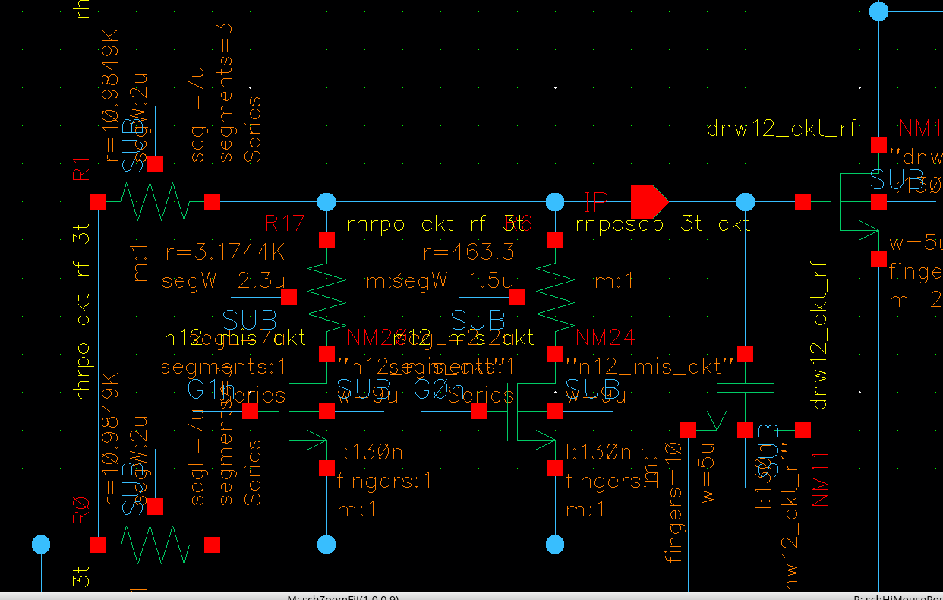The width and height of the screenshot is (943, 600).
Task: Select the R17 vertical resistor zigzag
Action: point(326,296)
